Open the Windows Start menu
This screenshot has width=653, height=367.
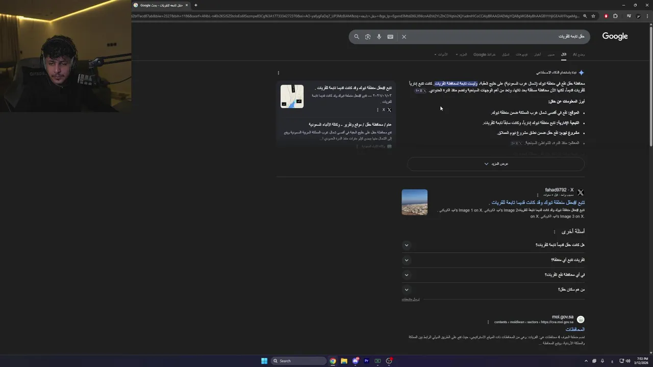(264, 361)
